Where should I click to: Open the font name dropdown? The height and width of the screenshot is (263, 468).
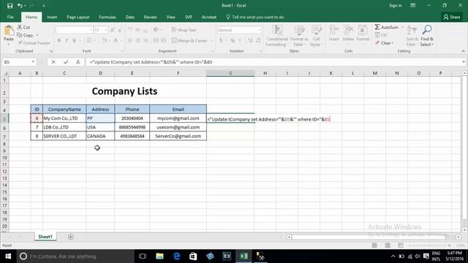tap(91, 30)
